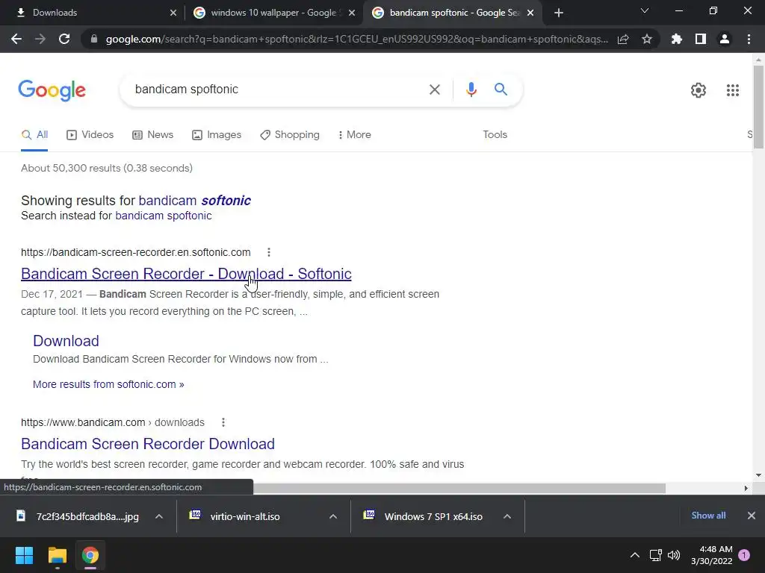Open Bandicam Screen Recorder Softonic result

[186, 274]
